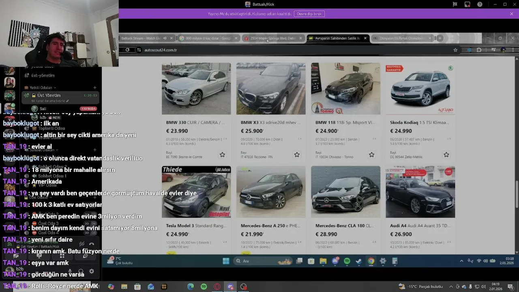
Task: Open File Explorer in streamed taskbar
Action: (323, 261)
